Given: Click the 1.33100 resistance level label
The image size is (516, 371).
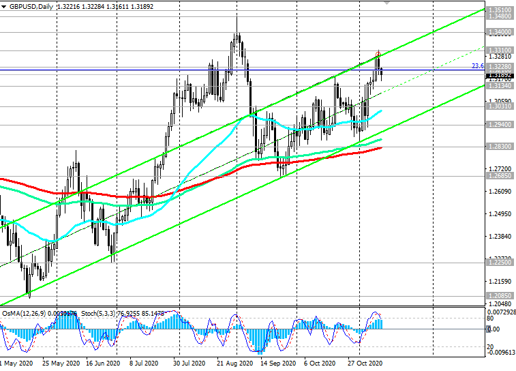Looking at the screenshot, I should tap(500, 50).
